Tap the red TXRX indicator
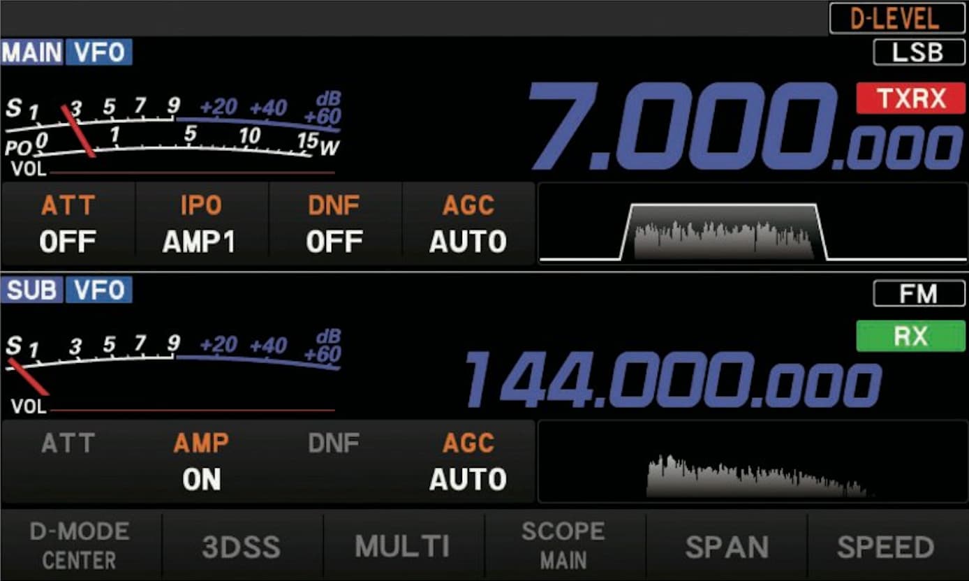The width and height of the screenshot is (969, 581). pyautogui.click(x=911, y=98)
